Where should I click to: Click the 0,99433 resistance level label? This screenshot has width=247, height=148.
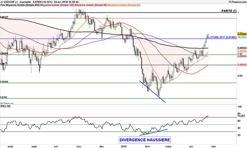[x=4, y=17]
